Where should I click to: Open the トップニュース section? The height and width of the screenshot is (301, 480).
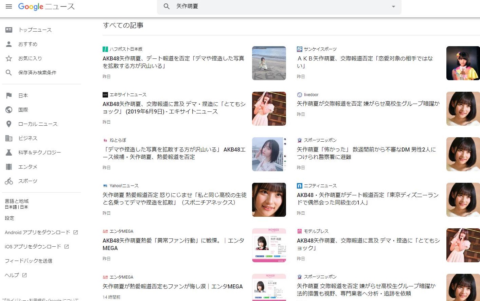(35, 30)
